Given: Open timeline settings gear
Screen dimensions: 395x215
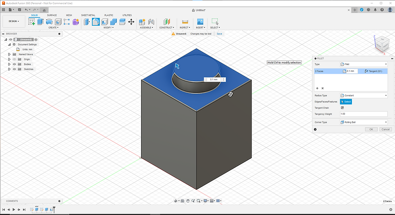Looking at the screenshot, I should (x=391, y=209).
